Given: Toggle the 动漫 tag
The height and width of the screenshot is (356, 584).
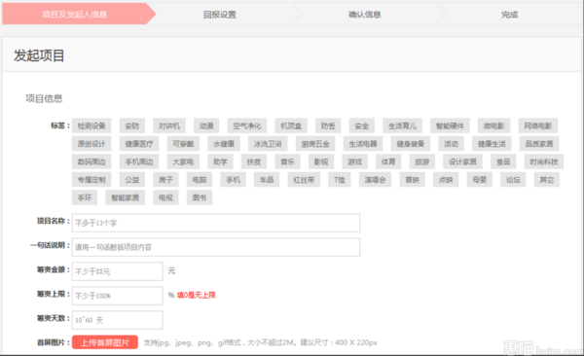Looking at the screenshot, I should [206, 125].
